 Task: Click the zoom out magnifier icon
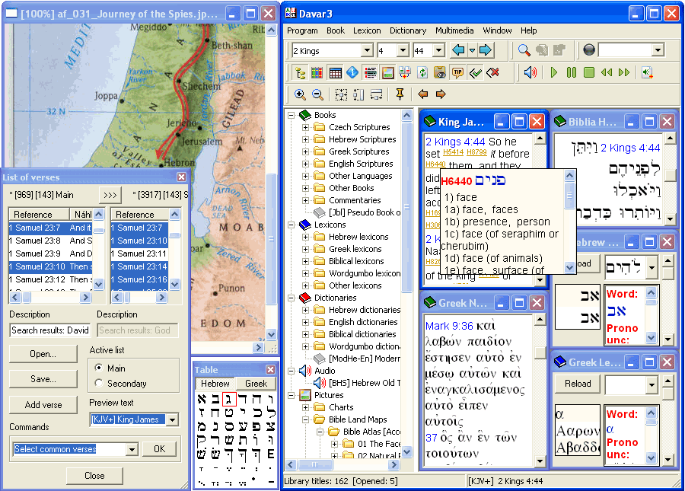pyautogui.click(x=317, y=94)
